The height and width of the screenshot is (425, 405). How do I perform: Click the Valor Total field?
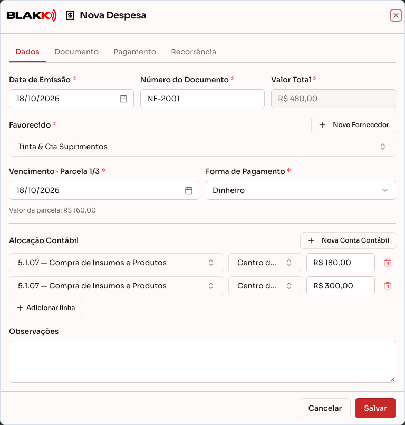pyautogui.click(x=333, y=99)
